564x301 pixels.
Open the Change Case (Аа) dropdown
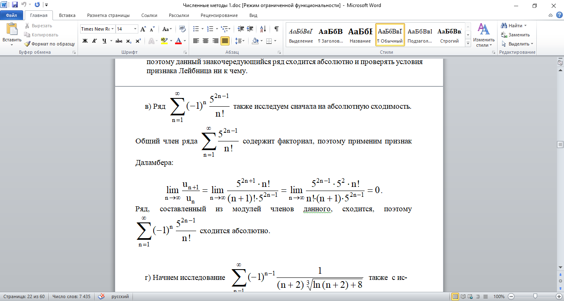pyautogui.click(x=167, y=29)
